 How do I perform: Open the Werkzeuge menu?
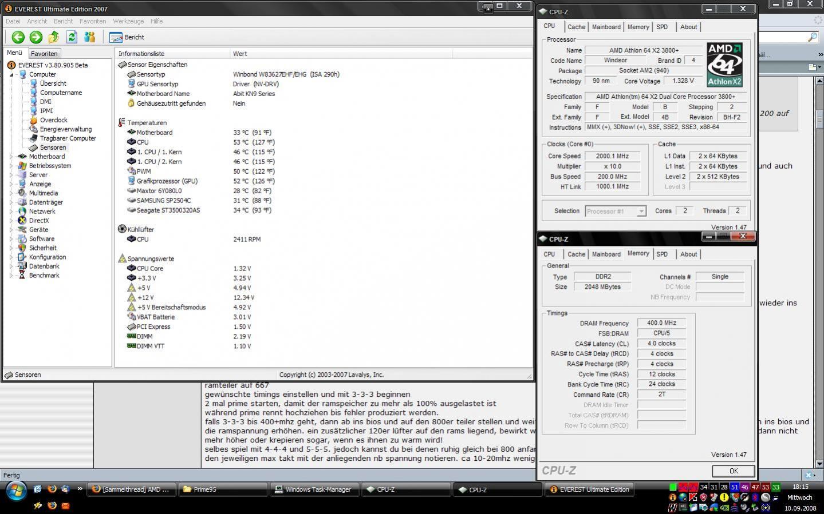pyautogui.click(x=128, y=21)
